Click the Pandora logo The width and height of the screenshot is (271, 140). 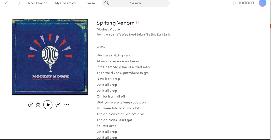tap(244, 3)
